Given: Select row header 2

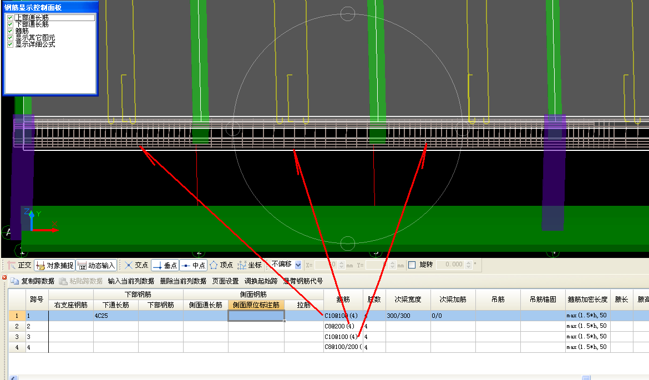Looking at the screenshot, I should click(x=17, y=326).
